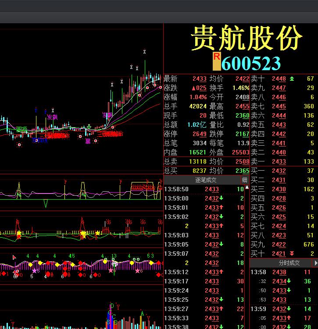Select the 卖一 ask price 2433

pos(279,161)
